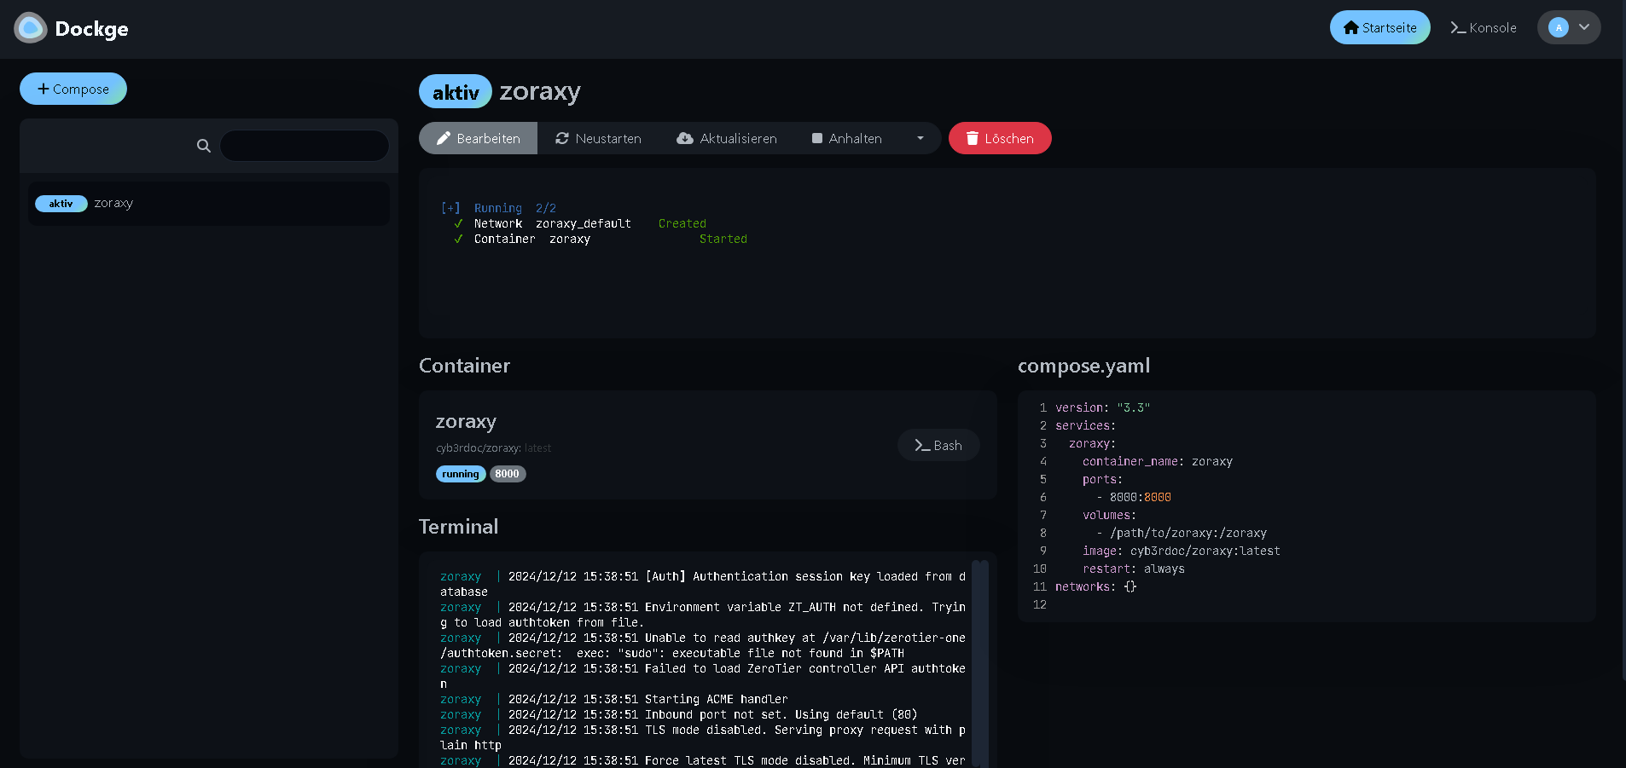
Task: Click the image cyb3rdoc/zoraxy:latest line
Action: coord(1182,551)
